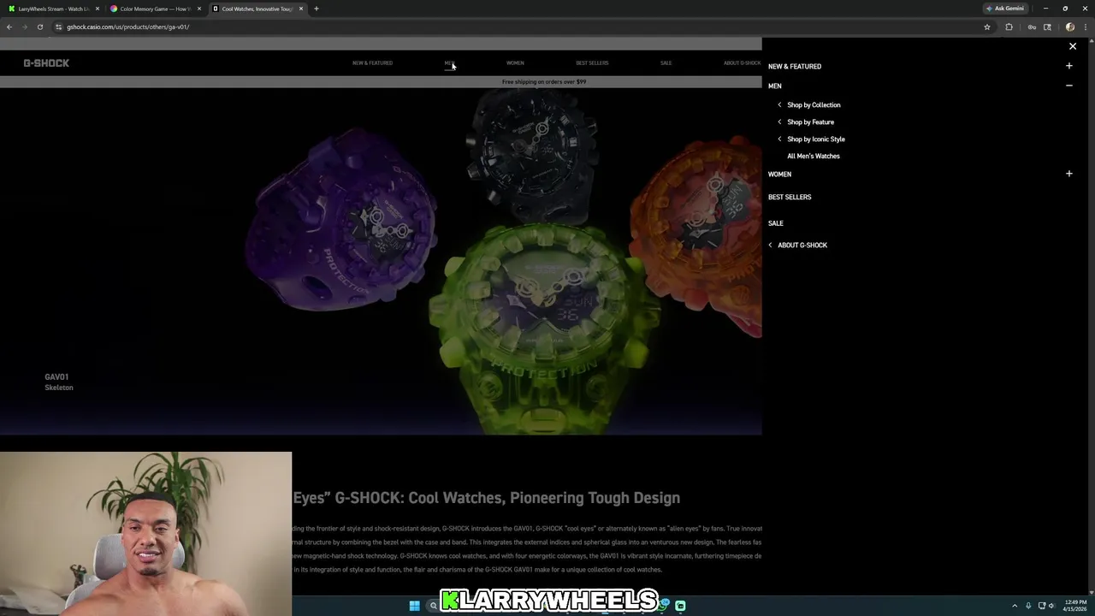Click the Cool Watches page heading
This screenshot has height=616, width=1095.
(487, 498)
